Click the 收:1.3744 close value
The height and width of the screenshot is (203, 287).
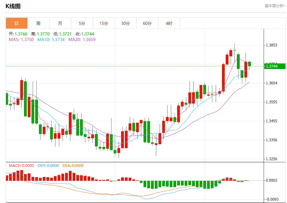(85, 34)
